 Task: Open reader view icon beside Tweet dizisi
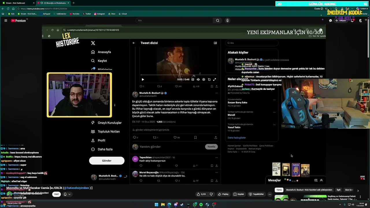[215, 43]
